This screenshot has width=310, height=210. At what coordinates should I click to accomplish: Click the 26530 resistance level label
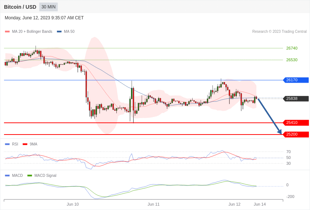292,60
